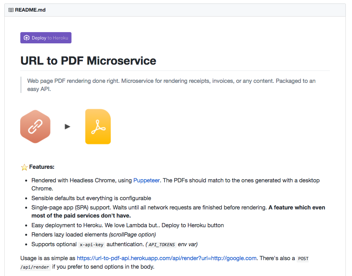Click the POST code label near the bottom
352x276 pixels.
point(303,259)
